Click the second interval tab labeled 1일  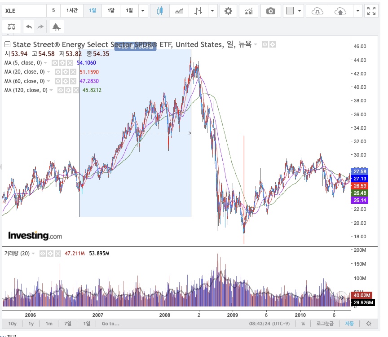(x=129, y=11)
